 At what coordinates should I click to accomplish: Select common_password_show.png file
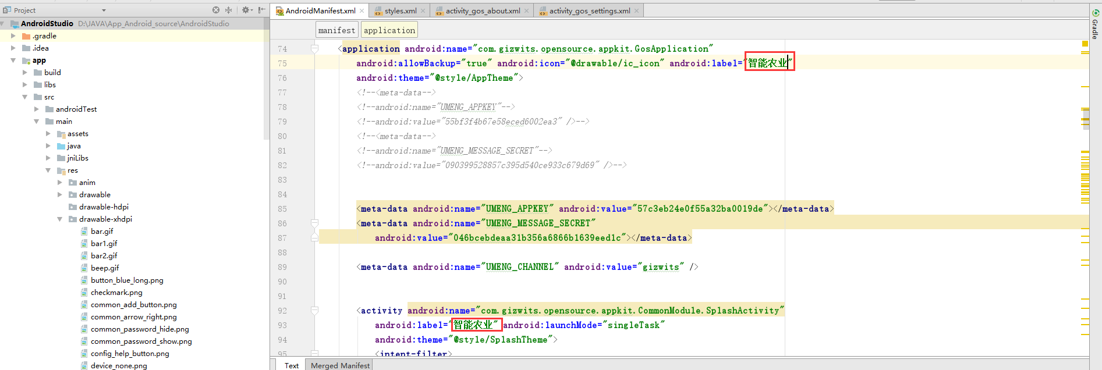tap(141, 341)
